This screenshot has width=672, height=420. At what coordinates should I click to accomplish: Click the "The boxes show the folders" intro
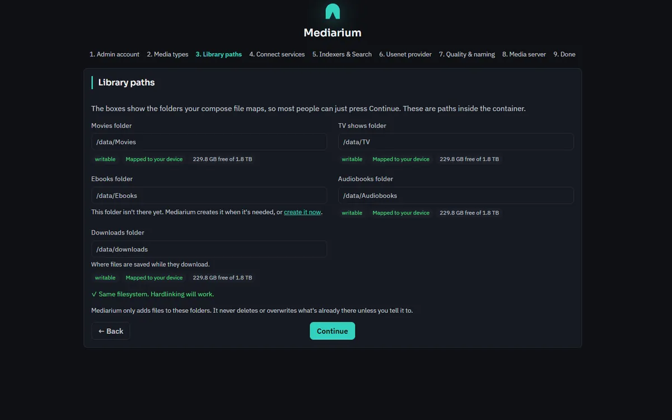(x=309, y=109)
